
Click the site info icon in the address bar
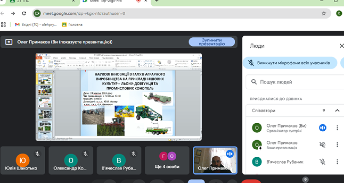(x=37, y=13)
